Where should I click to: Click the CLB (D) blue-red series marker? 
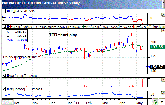pyautogui.click(x=9, y=26)
